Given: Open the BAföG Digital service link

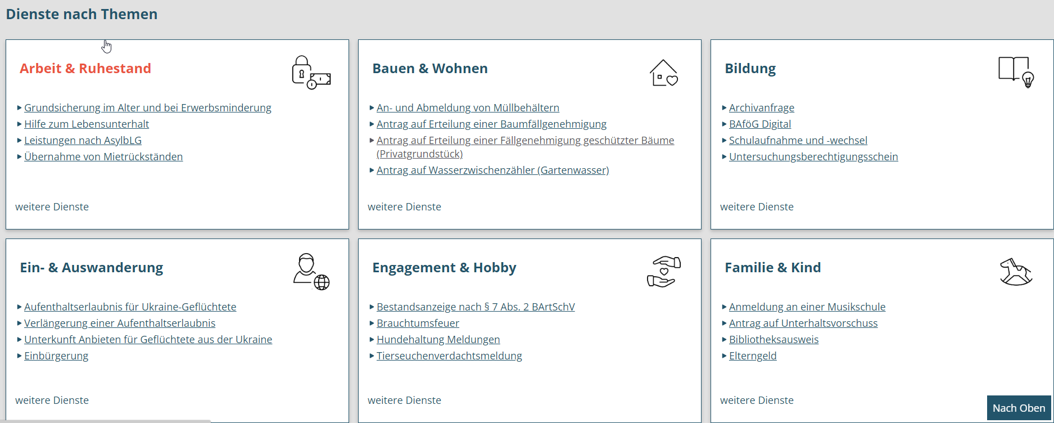Looking at the screenshot, I should click(x=760, y=124).
